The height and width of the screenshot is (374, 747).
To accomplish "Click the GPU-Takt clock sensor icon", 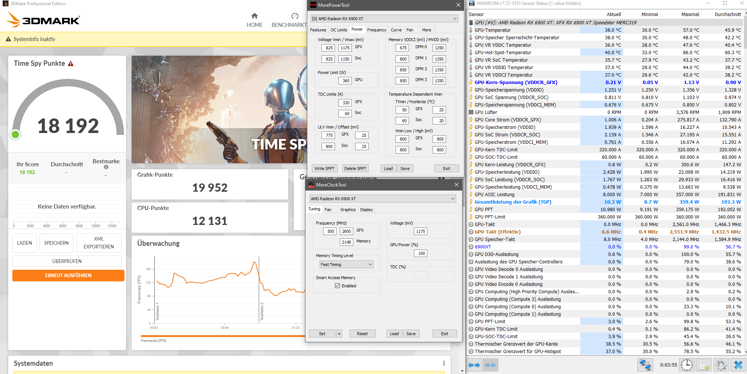I will click(471, 224).
